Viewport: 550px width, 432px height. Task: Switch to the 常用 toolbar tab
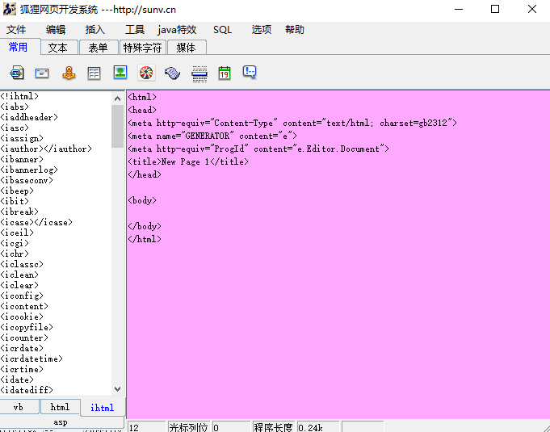coord(19,47)
